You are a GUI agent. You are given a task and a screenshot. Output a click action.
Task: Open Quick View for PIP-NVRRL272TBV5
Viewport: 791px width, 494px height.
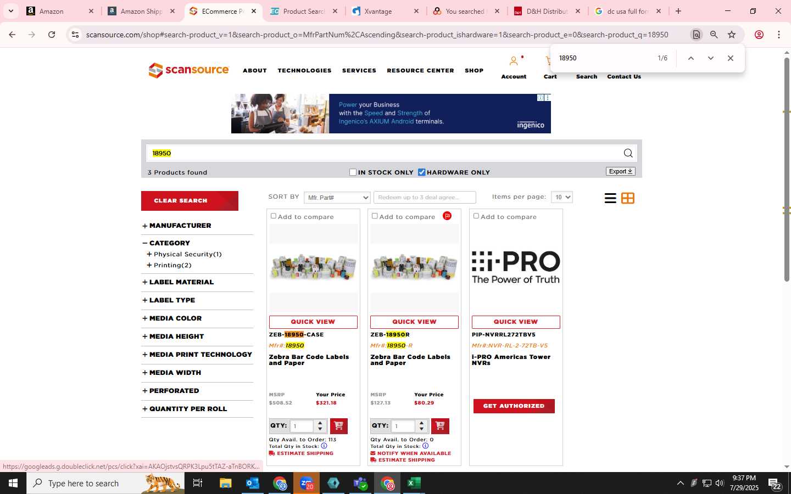(x=516, y=322)
